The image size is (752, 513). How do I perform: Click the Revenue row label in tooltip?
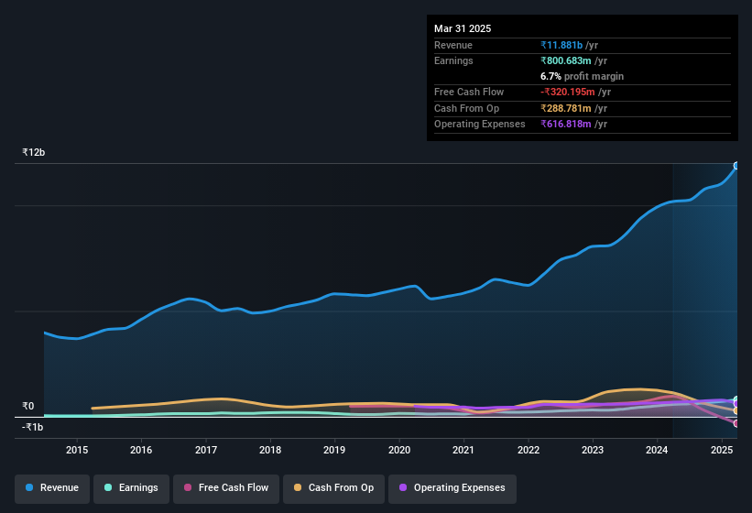[453, 45]
